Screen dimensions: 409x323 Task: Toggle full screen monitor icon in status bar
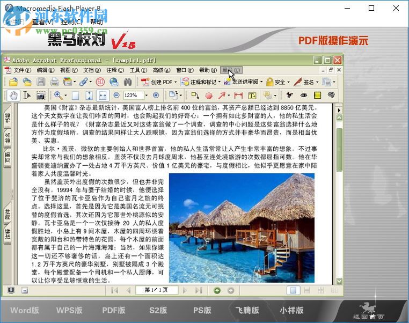tap(11, 290)
